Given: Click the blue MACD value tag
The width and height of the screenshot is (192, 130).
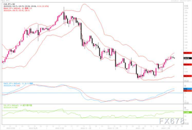Looking at the screenshot, I should 187,89.
